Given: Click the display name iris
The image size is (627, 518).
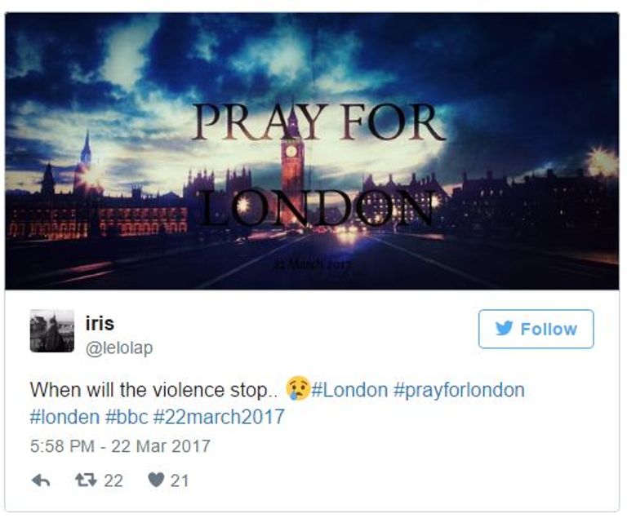Looking at the screenshot, I should [x=100, y=323].
